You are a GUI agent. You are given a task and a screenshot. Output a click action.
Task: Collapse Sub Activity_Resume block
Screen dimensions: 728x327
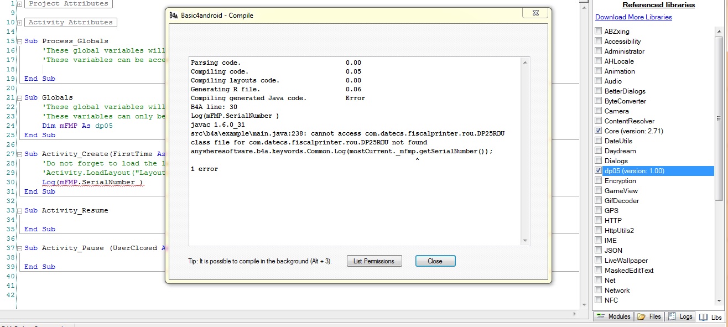point(20,211)
